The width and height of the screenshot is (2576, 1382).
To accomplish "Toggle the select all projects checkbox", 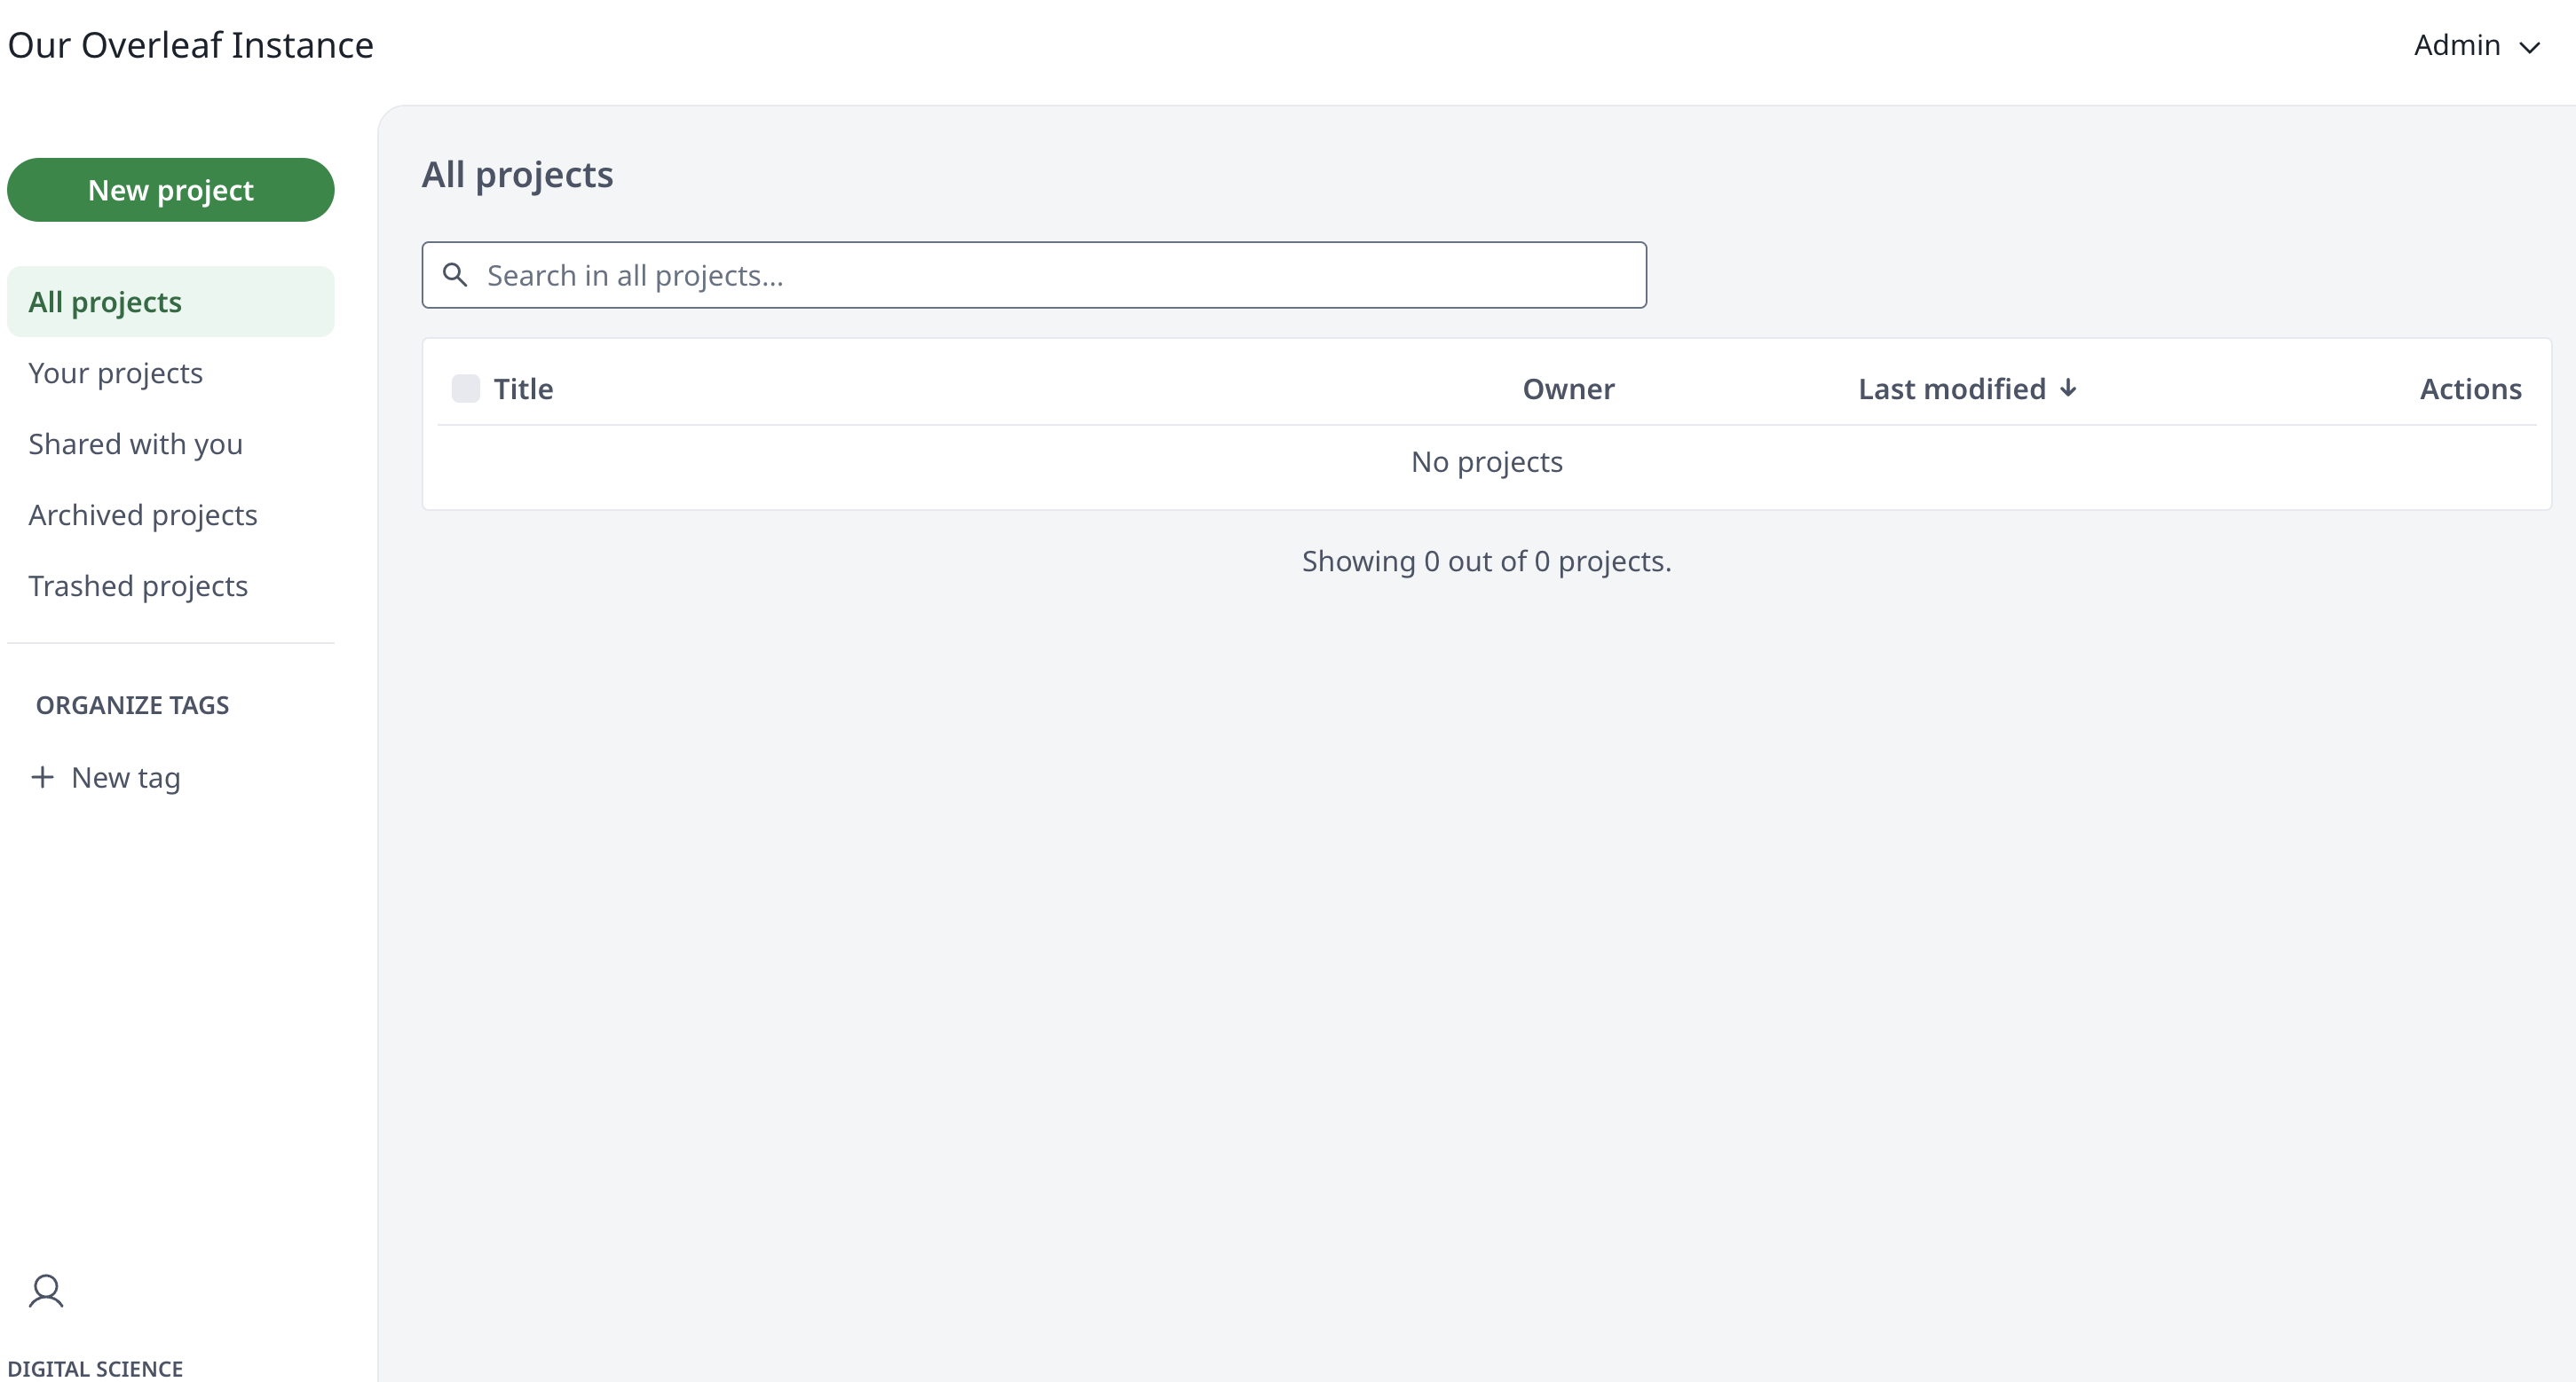I will [x=466, y=389].
